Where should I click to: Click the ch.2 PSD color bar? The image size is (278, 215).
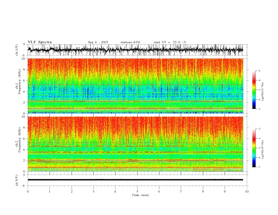254,148
